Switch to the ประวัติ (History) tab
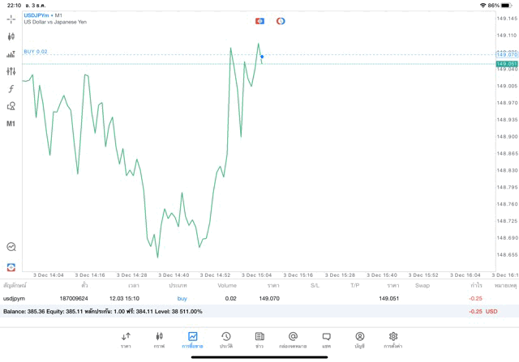519x362 pixels. tap(225, 340)
